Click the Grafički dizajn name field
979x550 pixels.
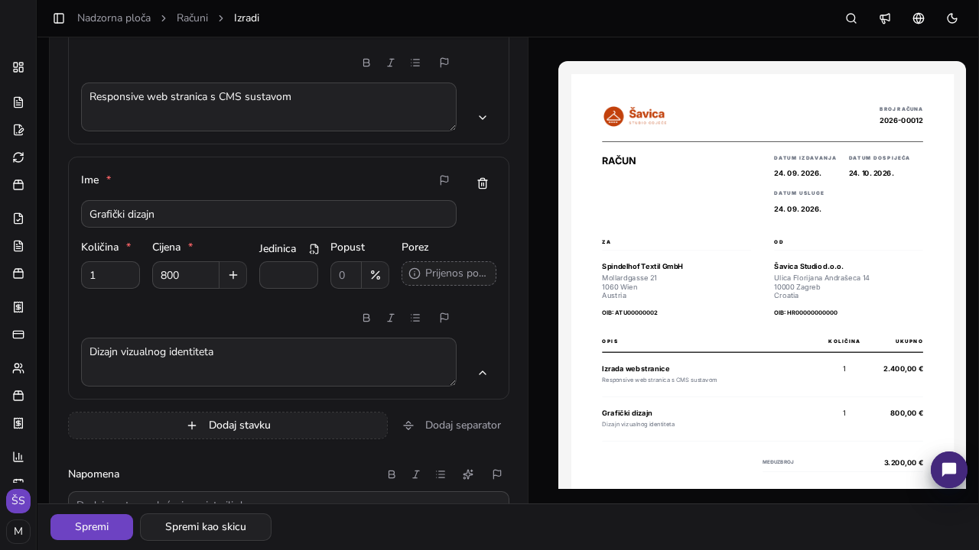click(268, 214)
